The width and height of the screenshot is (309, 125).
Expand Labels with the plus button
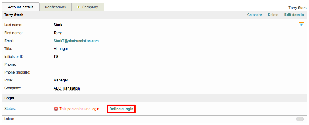click(299, 119)
